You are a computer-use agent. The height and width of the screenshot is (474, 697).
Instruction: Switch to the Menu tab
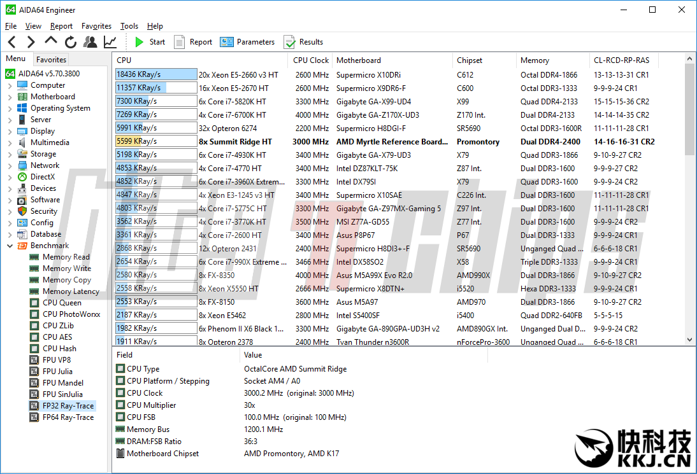click(15, 59)
